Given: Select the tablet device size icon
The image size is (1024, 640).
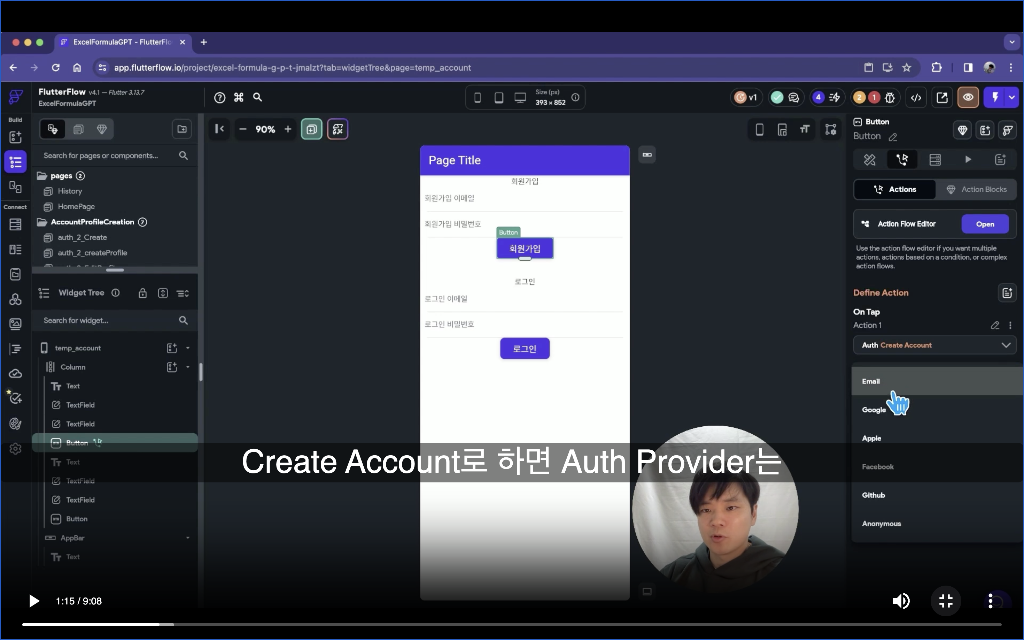Looking at the screenshot, I should (x=499, y=98).
